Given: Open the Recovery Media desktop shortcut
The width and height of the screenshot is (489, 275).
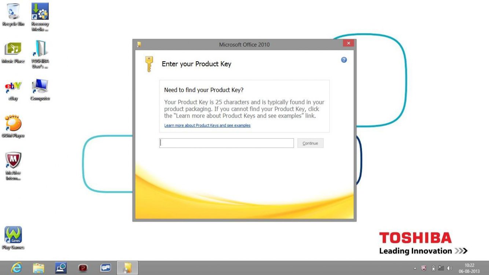Looking at the screenshot, I should (40, 17).
